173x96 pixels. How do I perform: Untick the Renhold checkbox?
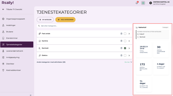(x=125, y=48)
